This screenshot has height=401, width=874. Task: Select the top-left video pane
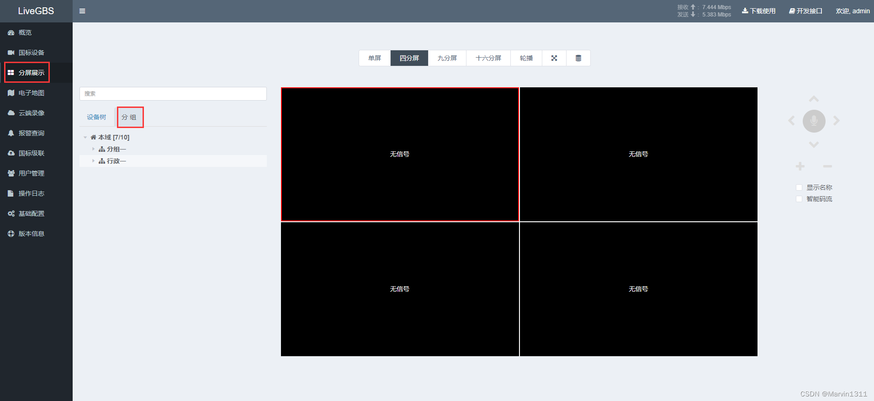[400, 154]
